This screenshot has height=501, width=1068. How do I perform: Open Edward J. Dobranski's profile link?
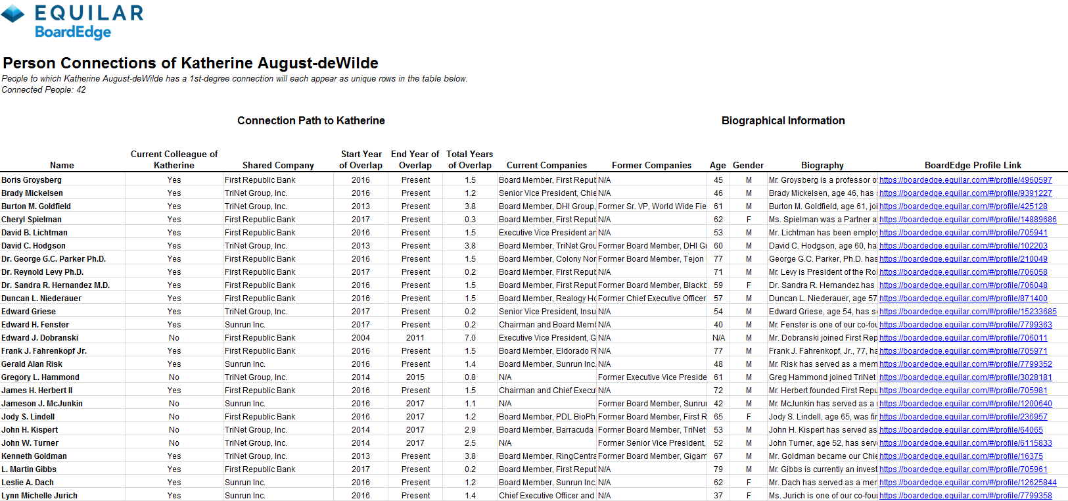click(x=964, y=338)
